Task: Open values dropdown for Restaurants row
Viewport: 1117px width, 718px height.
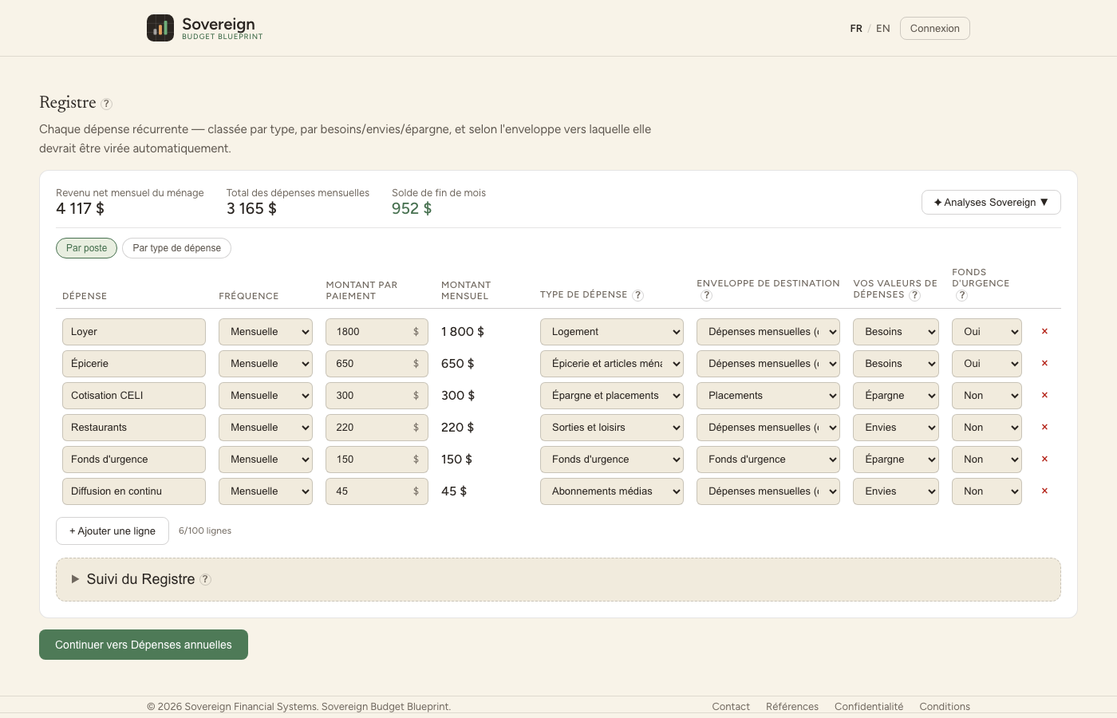Action: click(x=896, y=428)
